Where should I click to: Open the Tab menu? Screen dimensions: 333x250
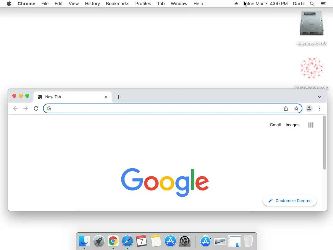click(161, 4)
